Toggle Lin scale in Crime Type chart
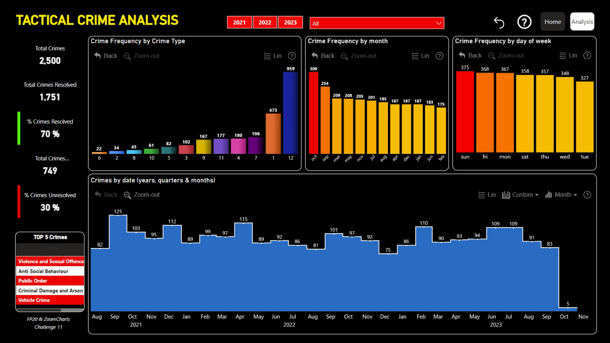 click(273, 56)
